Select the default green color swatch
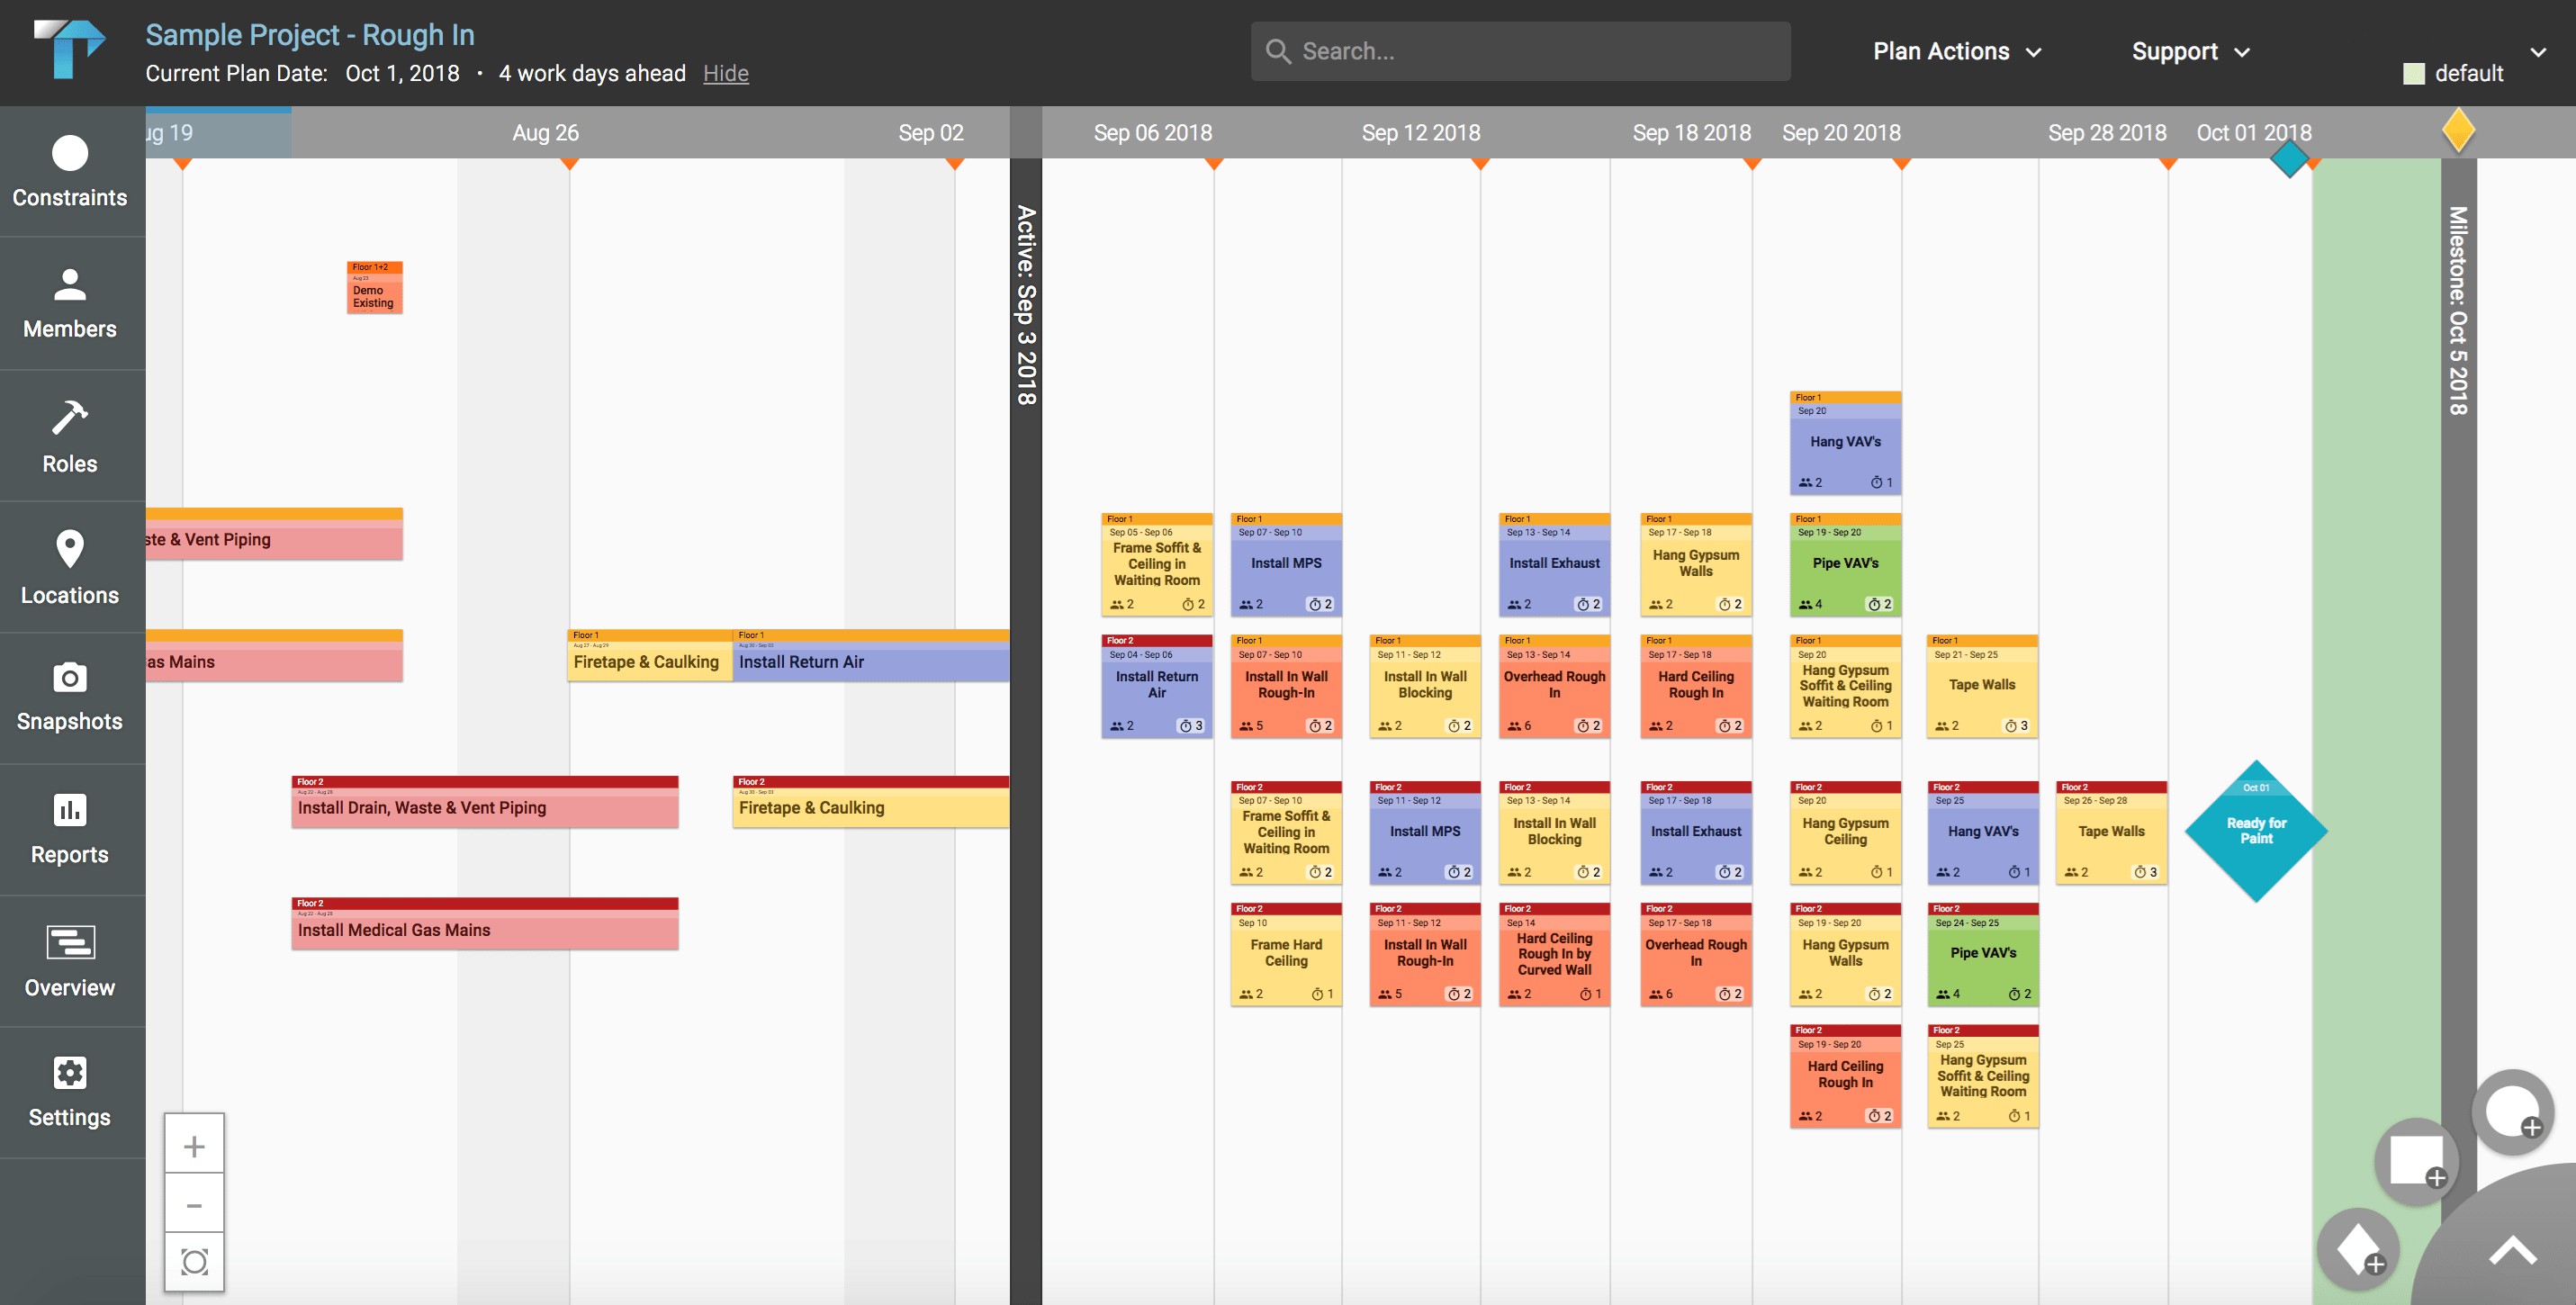 click(x=2415, y=72)
